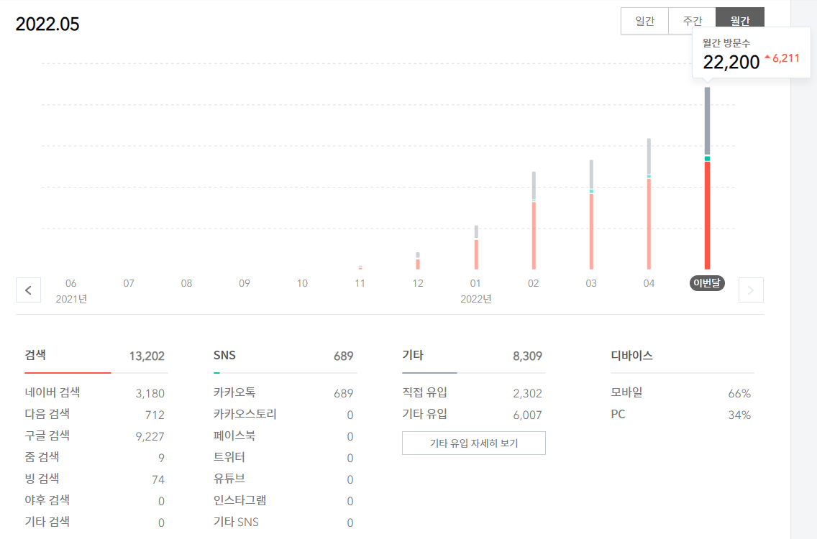Click the 07 month axis label

(129, 283)
